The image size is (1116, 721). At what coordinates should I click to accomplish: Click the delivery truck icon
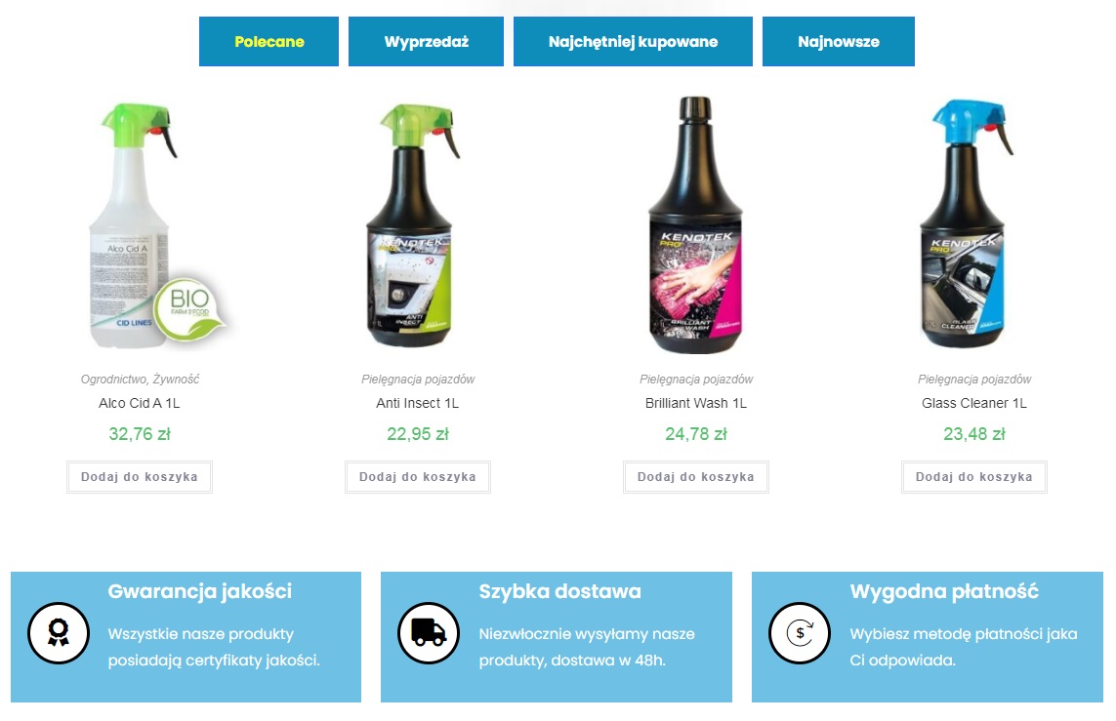tap(429, 633)
